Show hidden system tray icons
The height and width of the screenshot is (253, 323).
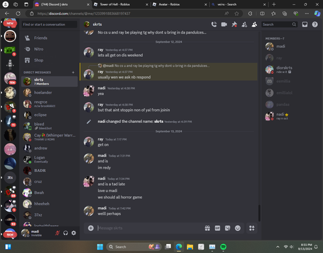click(x=278, y=247)
